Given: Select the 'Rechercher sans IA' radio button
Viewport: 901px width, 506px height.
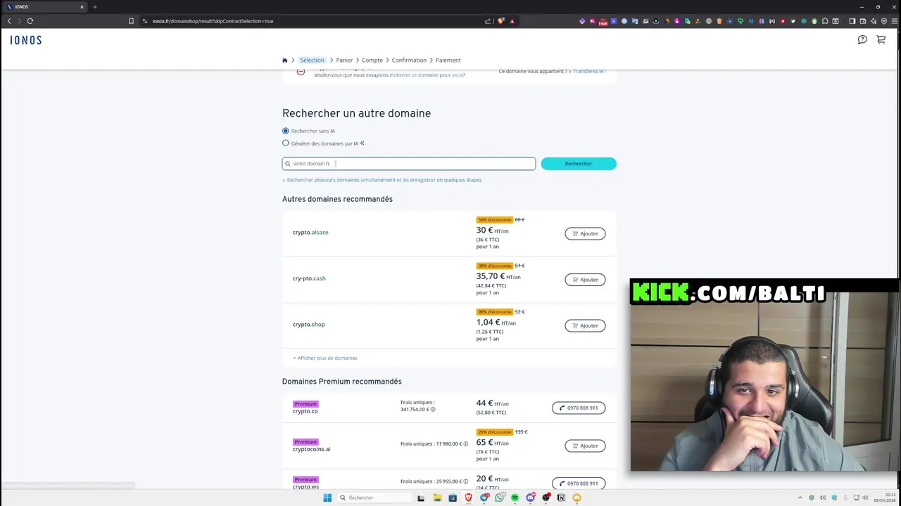Looking at the screenshot, I should click(x=286, y=131).
